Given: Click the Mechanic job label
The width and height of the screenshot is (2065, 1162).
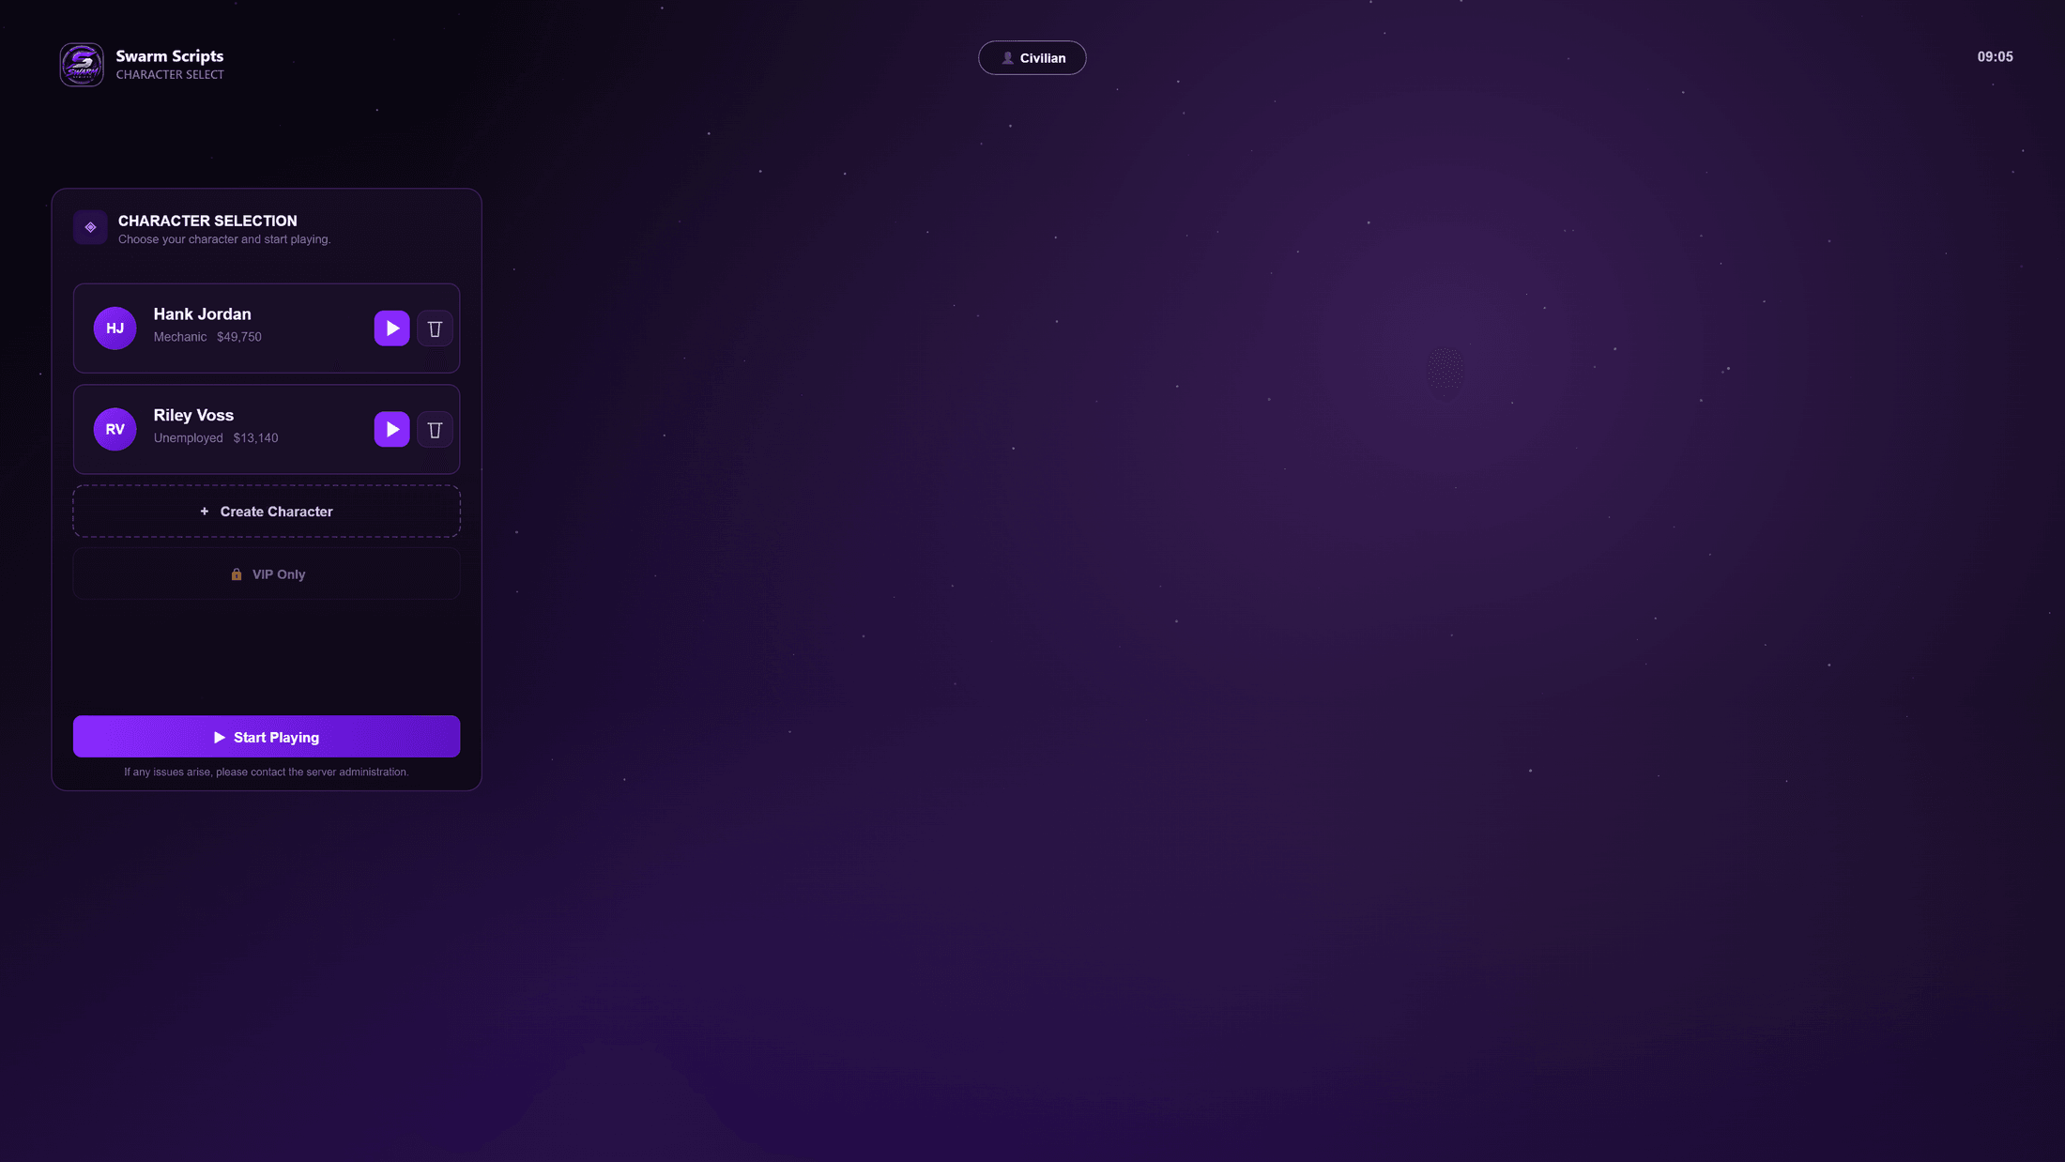Looking at the screenshot, I should click(180, 337).
